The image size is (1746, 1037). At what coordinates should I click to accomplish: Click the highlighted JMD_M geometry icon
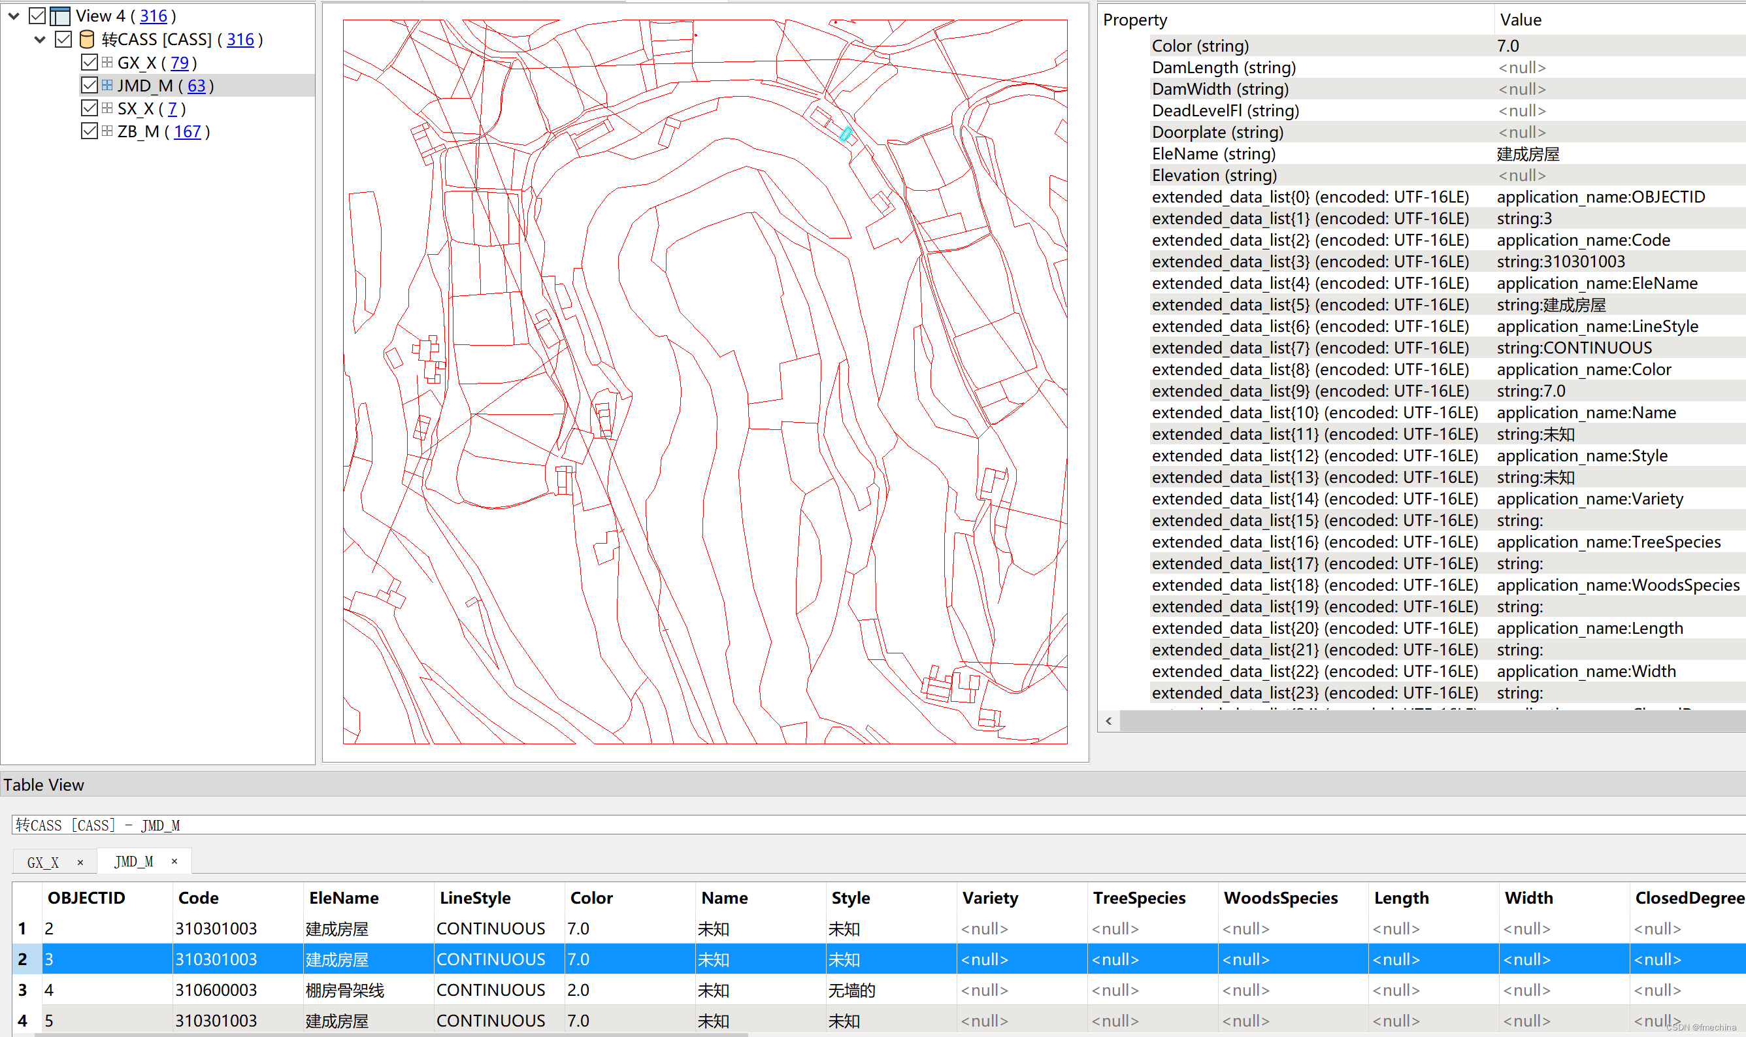tap(107, 85)
